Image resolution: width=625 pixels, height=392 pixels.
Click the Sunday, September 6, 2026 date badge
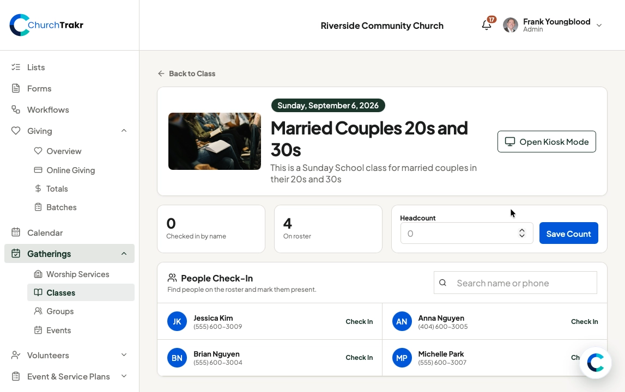click(328, 106)
